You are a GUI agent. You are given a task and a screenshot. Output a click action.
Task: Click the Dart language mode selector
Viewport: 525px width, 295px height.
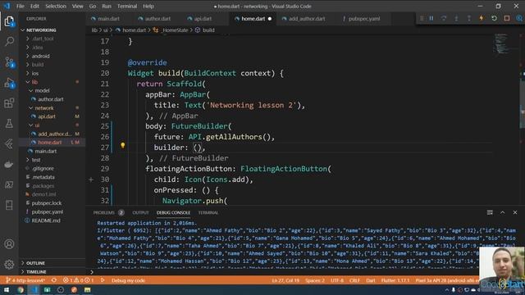pos(370,280)
